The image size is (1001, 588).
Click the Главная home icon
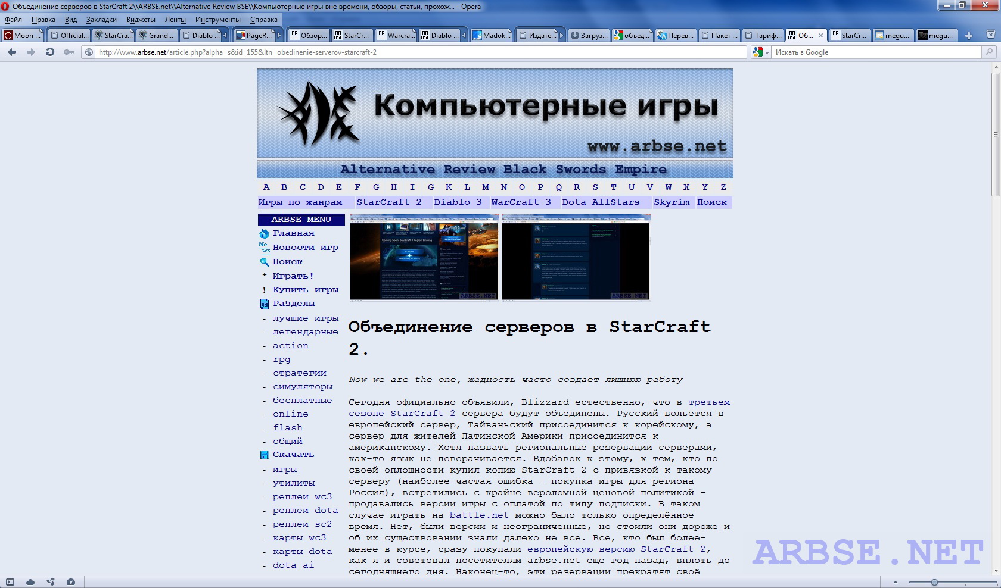click(264, 234)
